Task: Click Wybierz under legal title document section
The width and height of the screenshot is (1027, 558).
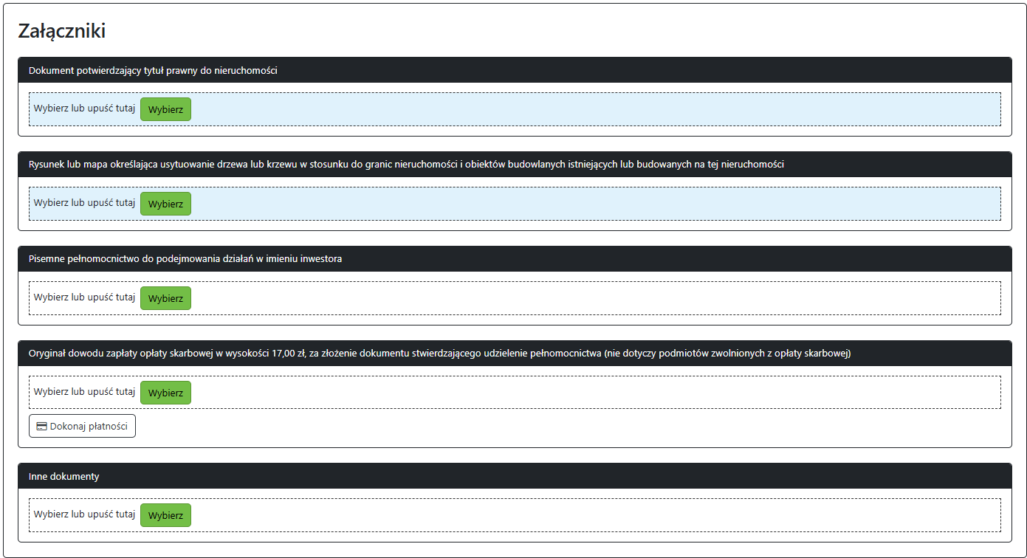Action: click(x=165, y=109)
